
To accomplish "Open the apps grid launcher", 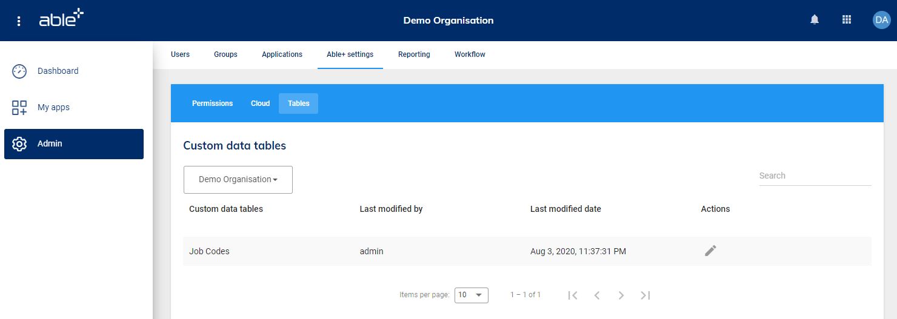I will coord(847,20).
